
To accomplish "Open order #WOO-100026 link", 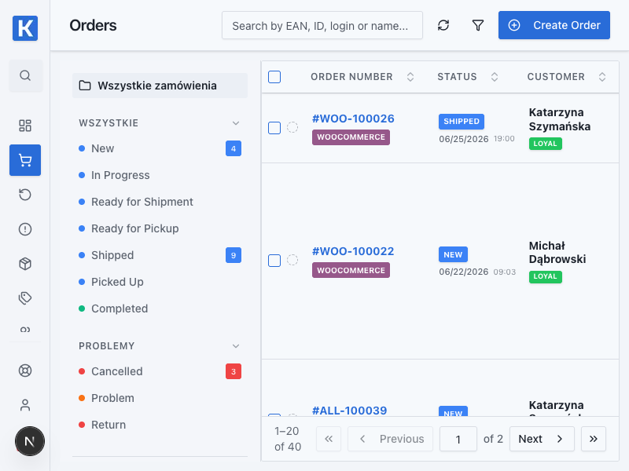I will coord(353,119).
